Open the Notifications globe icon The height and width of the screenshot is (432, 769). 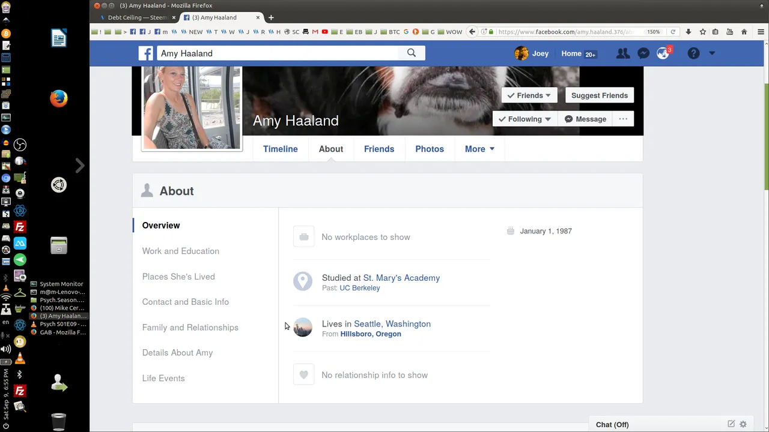663,53
